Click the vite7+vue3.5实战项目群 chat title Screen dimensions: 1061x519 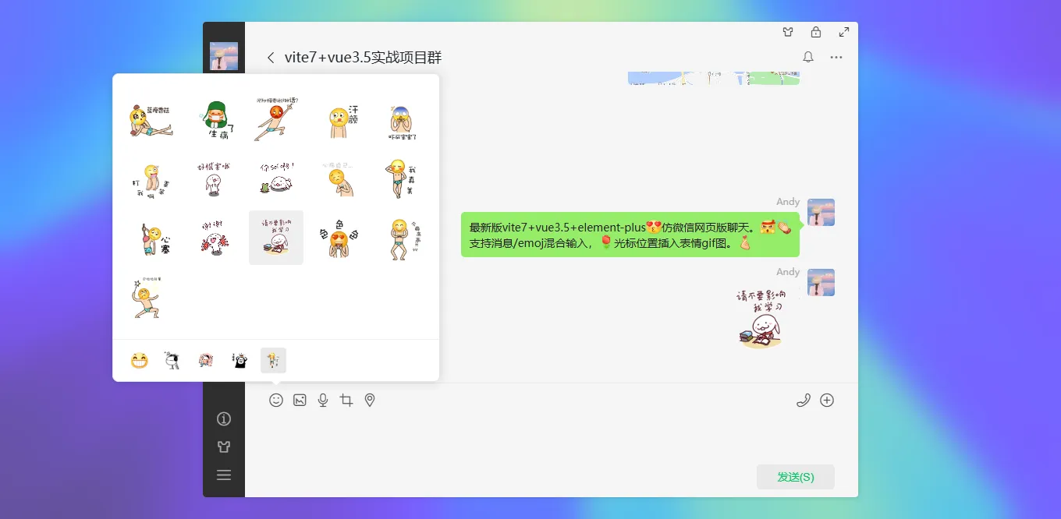point(363,57)
